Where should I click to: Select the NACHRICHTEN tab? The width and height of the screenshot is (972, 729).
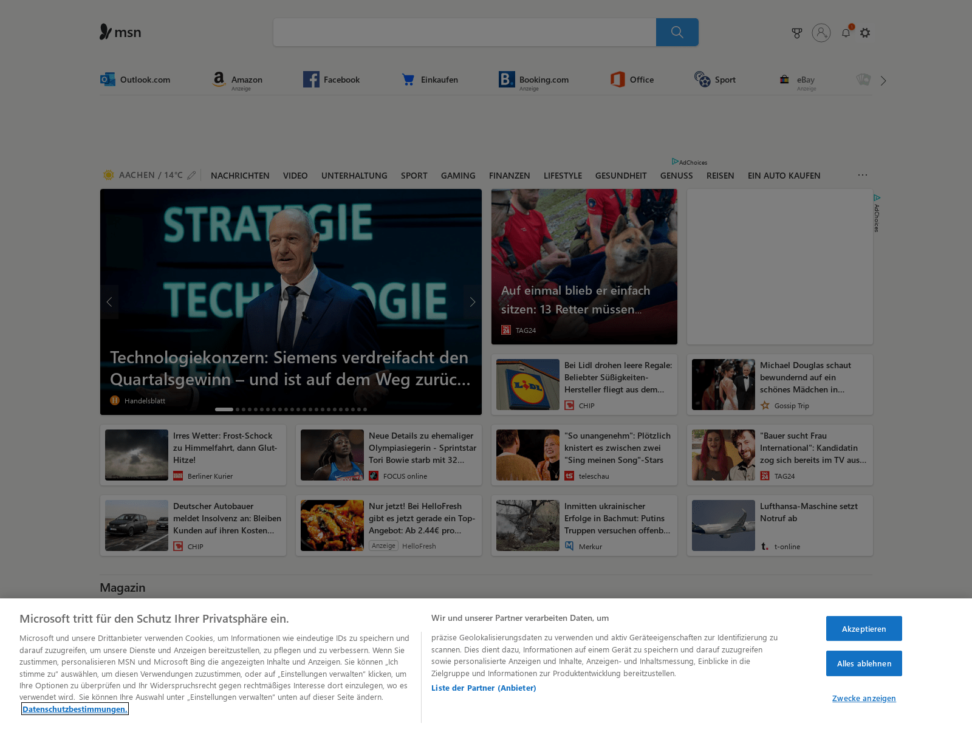(x=240, y=176)
